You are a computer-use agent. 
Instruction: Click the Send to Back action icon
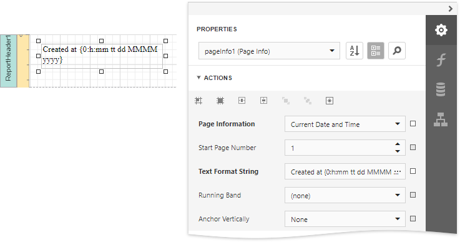pyautogui.click(x=308, y=101)
